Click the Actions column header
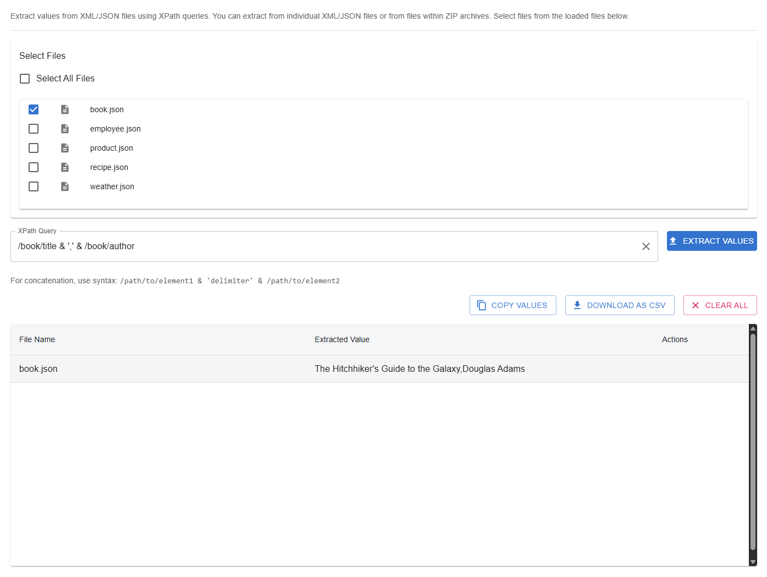This screenshot has width=767, height=577. coord(675,339)
